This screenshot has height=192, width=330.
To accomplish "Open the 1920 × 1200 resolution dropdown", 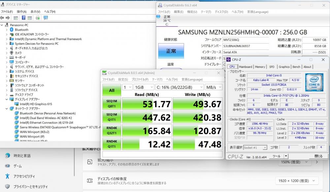I will tap(297, 181).
